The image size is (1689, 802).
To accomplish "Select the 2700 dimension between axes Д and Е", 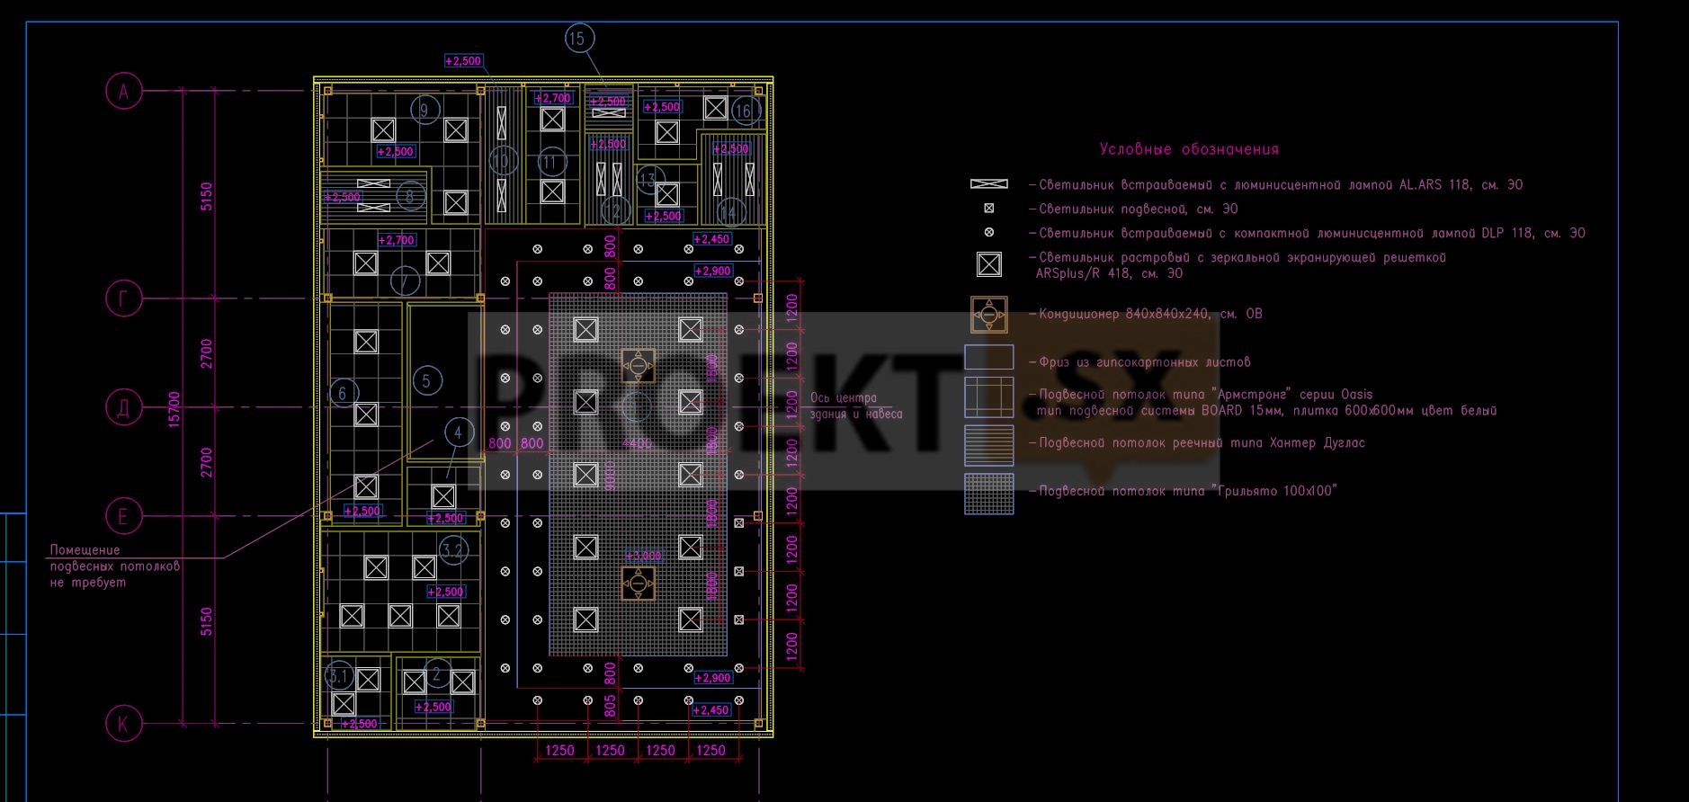I will click(207, 462).
